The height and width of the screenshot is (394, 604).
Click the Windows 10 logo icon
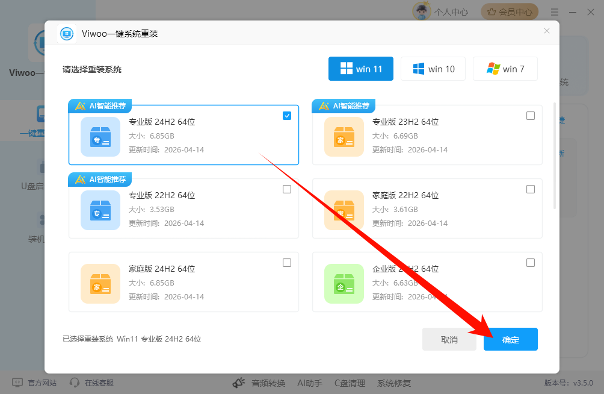[418, 69]
